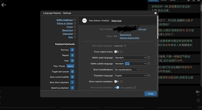
Task: Show info for Translation language
Action: [x=149, y=75]
